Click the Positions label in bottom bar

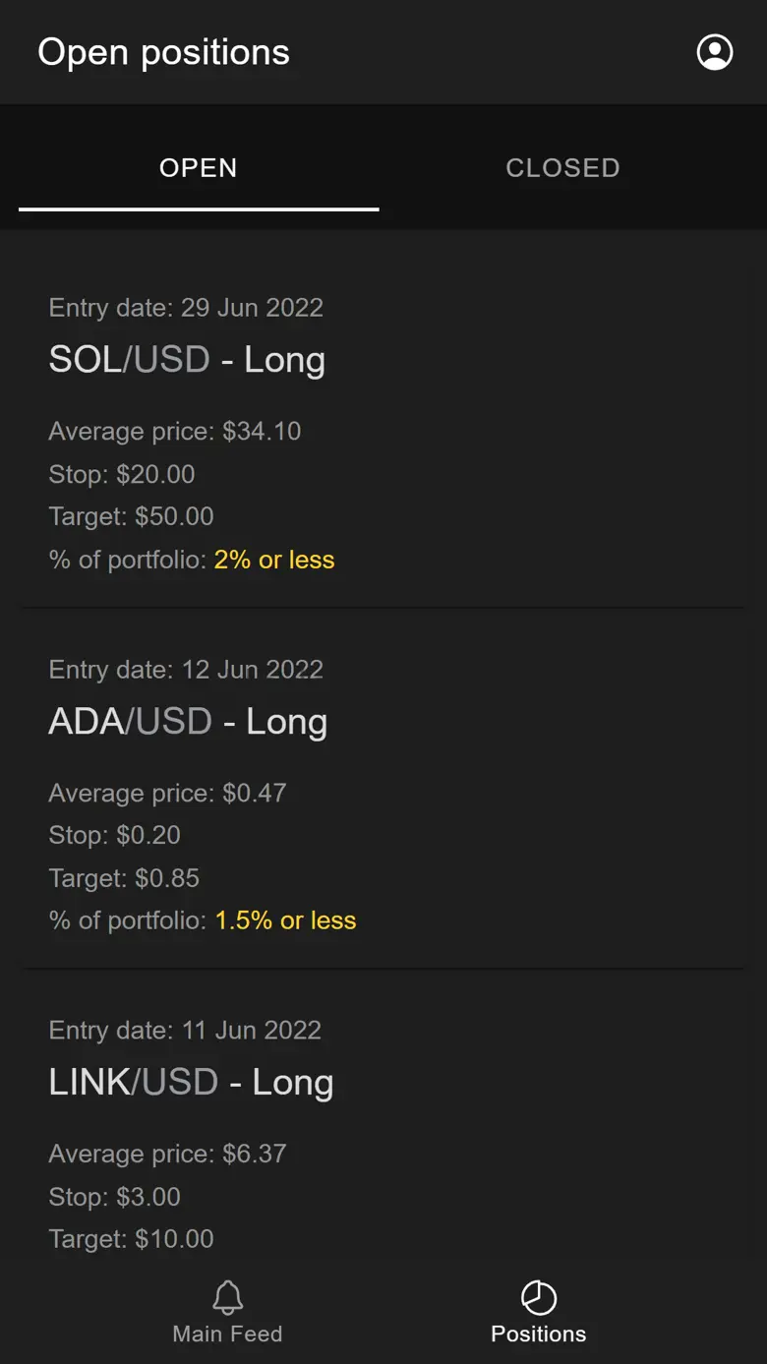[x=538, y=1334]
